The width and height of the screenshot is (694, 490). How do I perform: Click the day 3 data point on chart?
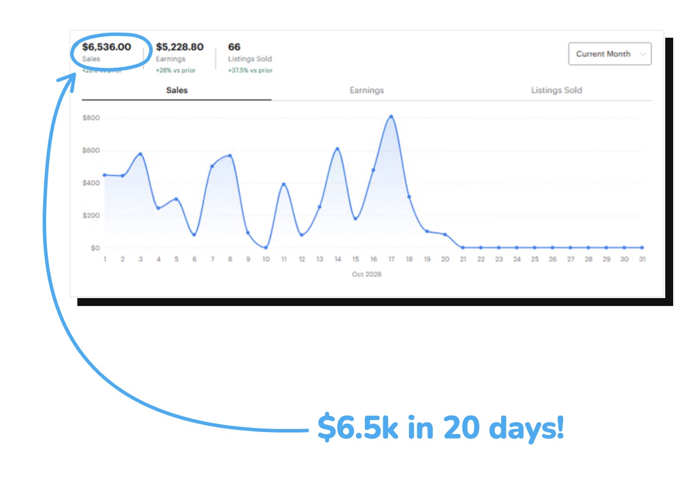(x=141, y=154)
